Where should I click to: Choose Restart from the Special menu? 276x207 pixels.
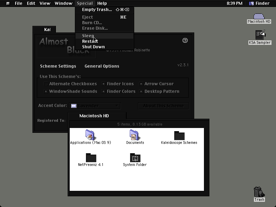click(x=105, y=41)
